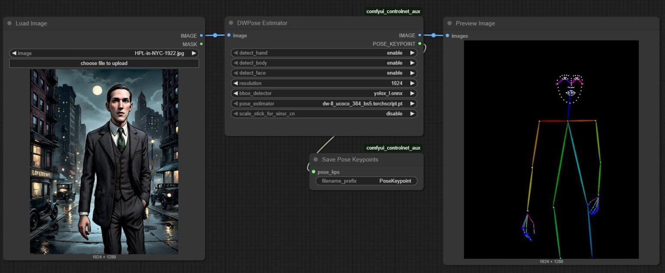Viewport: 665px width, 273px height.
Task: Click the IMAGE output dot on Load Image
Action: tap(202, 35)
